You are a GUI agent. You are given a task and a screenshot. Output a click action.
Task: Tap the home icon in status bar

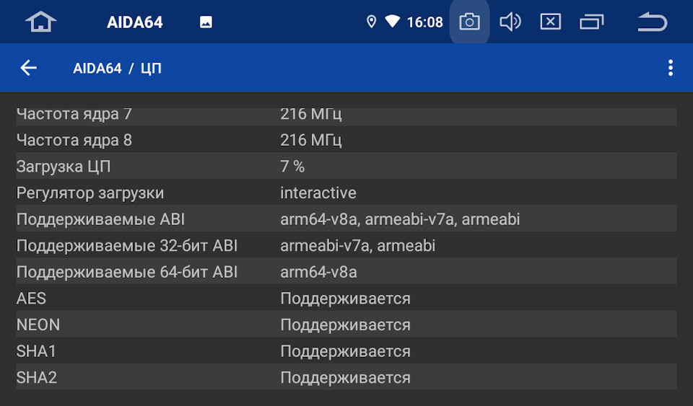click(x=40, y=22)
